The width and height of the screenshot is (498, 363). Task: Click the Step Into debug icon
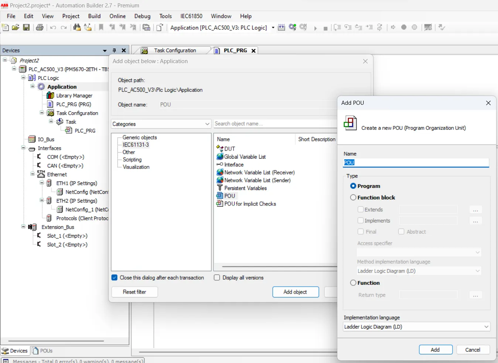click(x=348, y=27)
